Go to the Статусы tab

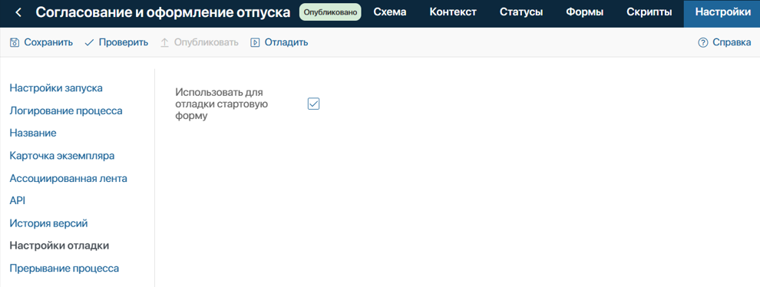point(521,12)
